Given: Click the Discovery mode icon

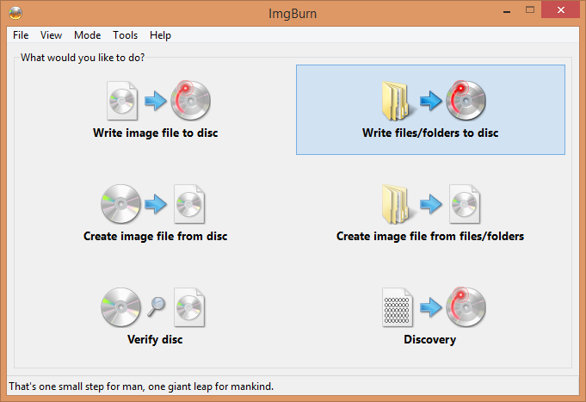Looking at the screenshot, I should pos(434,307).
